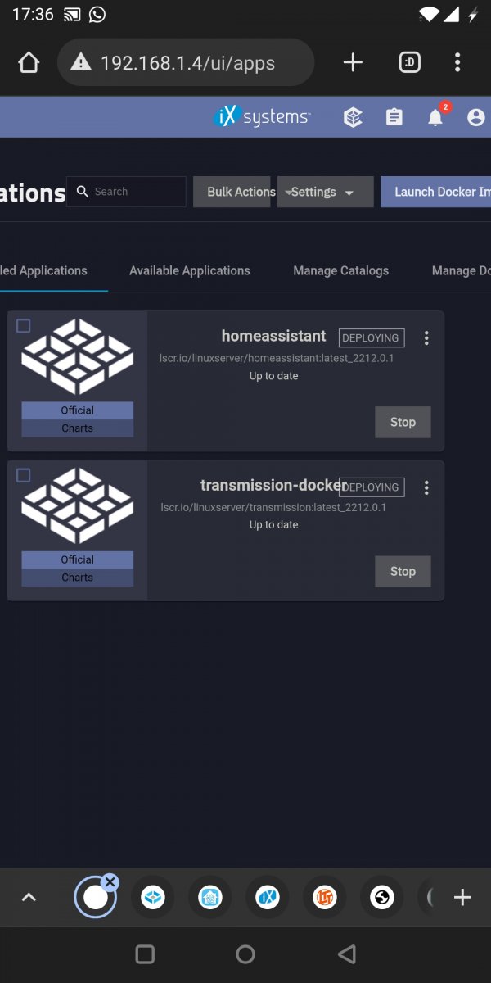Add new tab from bottom strip

(462, 898)
